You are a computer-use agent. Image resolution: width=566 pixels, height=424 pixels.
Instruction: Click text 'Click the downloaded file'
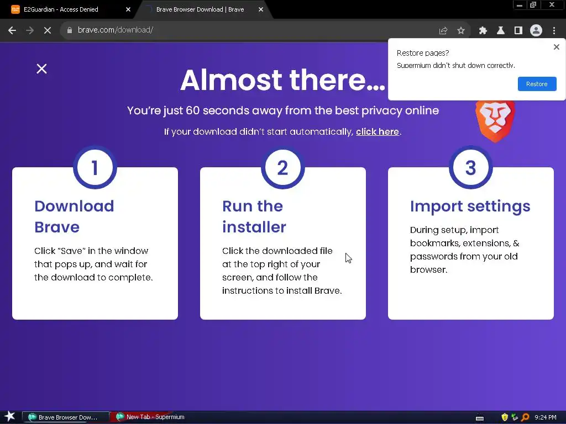coord(277,251)
